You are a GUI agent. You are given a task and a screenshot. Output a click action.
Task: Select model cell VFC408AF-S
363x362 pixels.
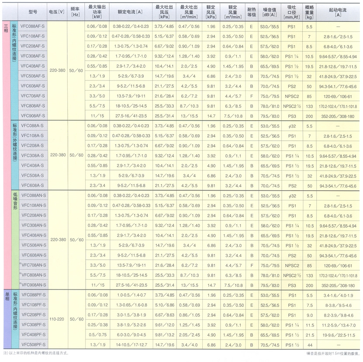32,66
